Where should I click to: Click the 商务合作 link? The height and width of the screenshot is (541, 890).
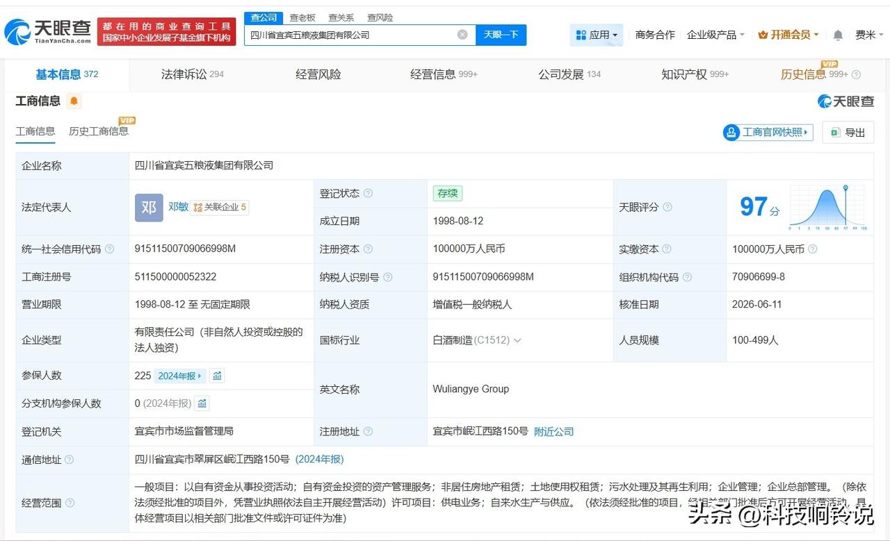point(655,35)
